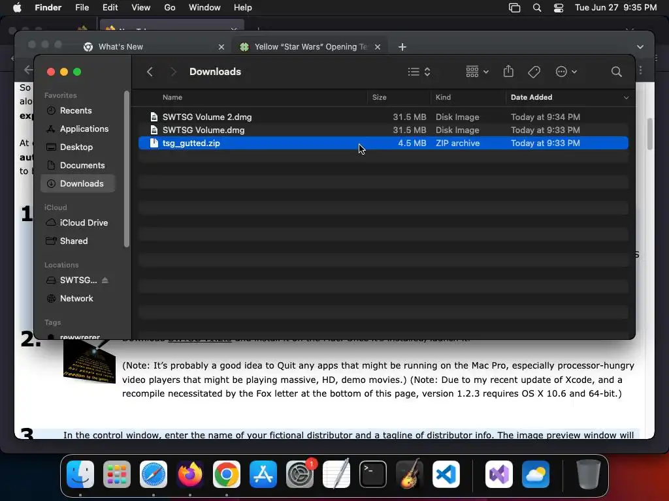Open Recents in the Finder sidebar
The width and height of the screenshot is (669, 501).
[79, 110]
